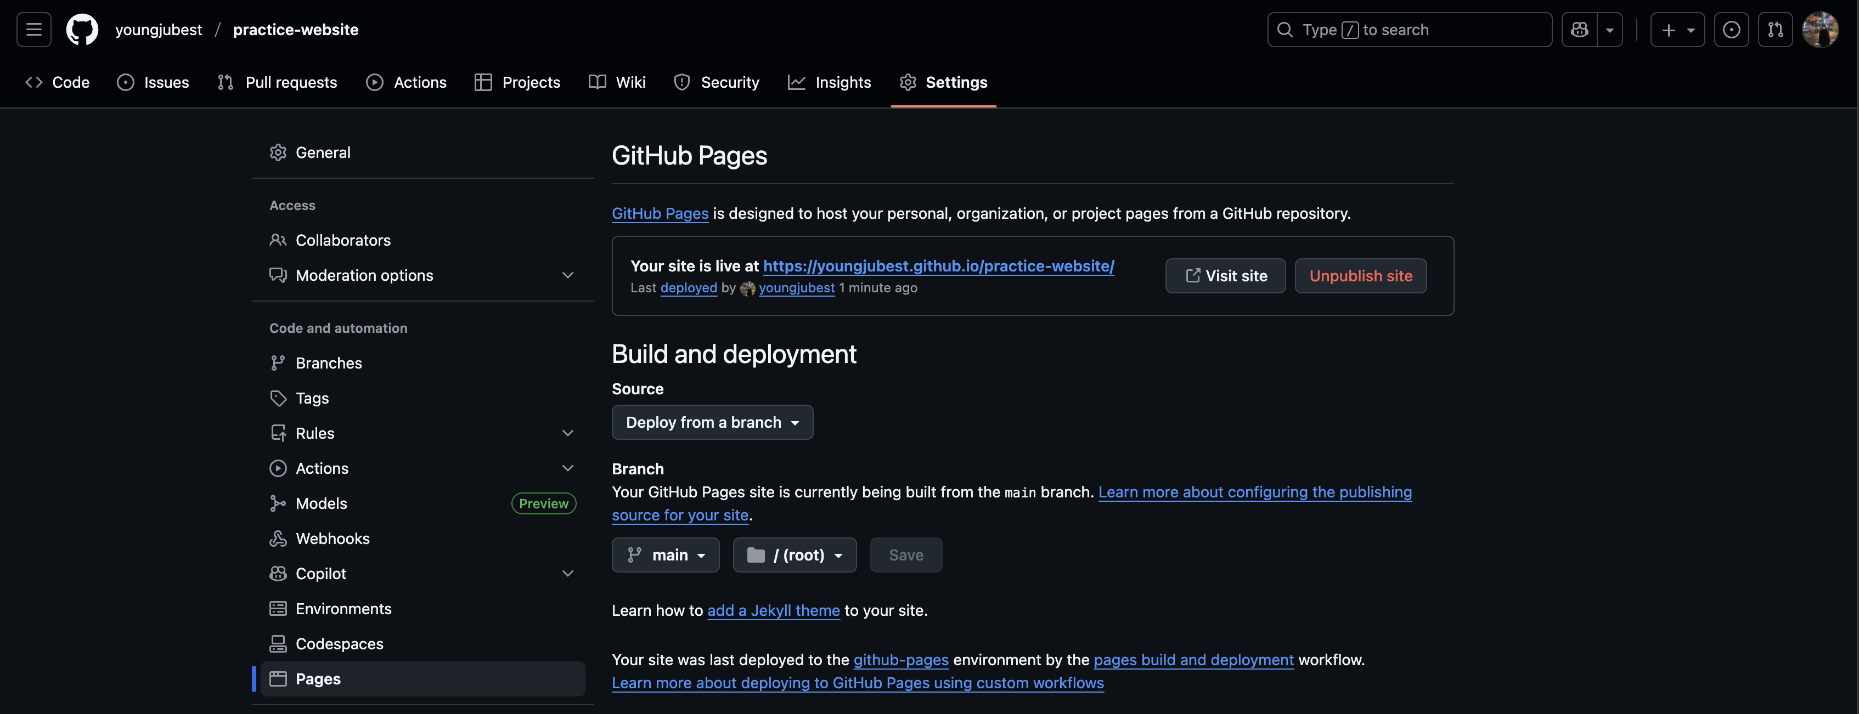Expand the Rules sidebar section

(x=567, y=433)
